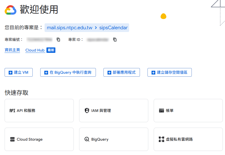225x155 pixels.
Task: Click the API icon in the API 和服務 card
Action: (x=12, y=111)
